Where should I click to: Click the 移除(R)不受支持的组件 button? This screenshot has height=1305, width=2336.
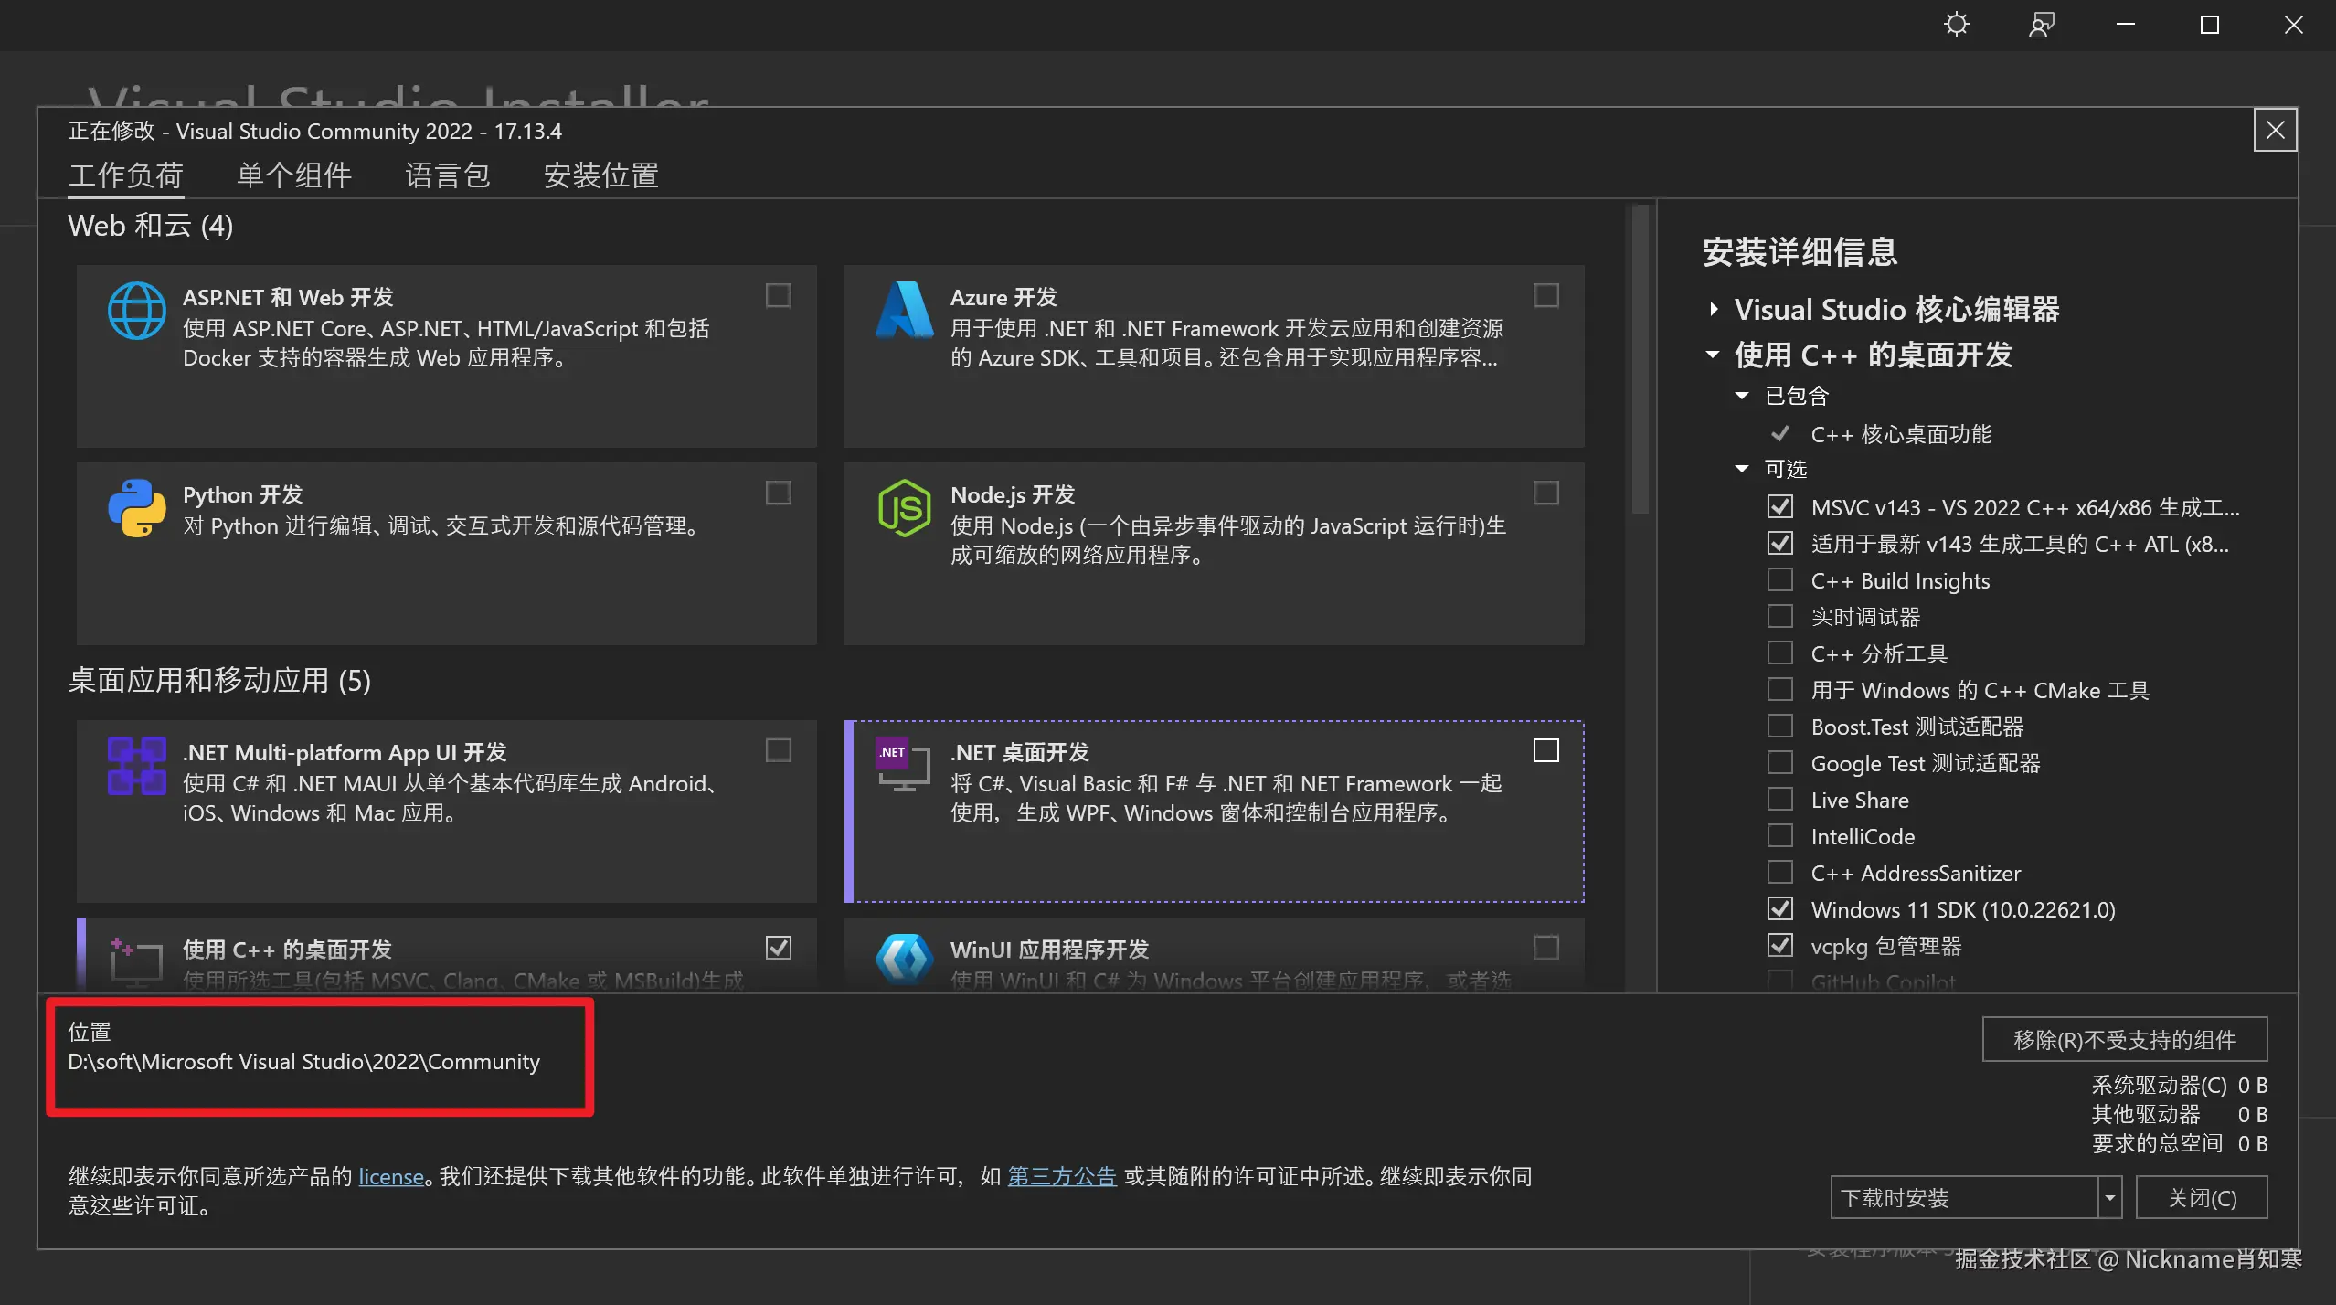tap(2125, 1039)
